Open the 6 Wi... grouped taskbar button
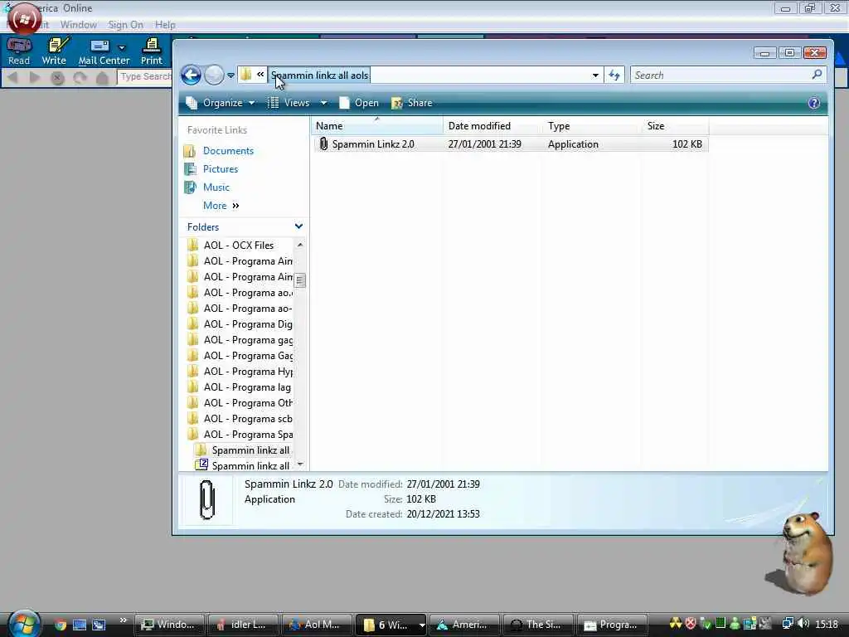 click(x=391, y=625)
